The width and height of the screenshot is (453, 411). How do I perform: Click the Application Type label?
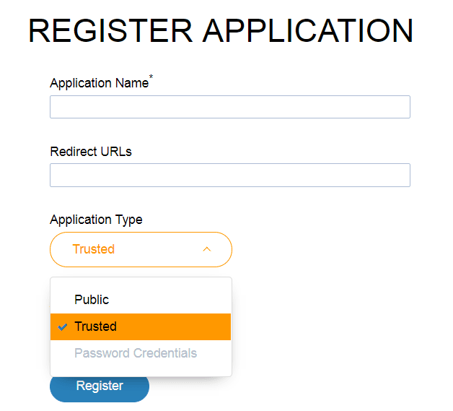point(96,220)
